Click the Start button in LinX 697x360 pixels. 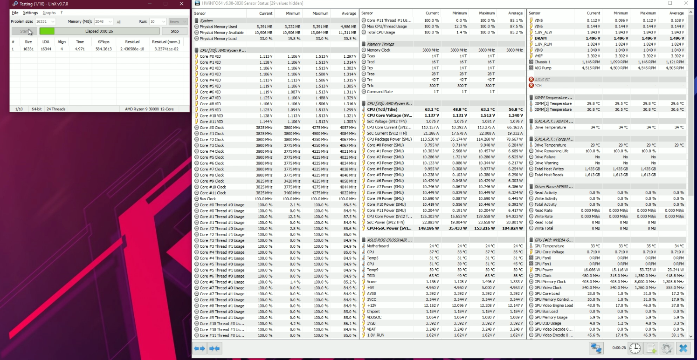coord(24,31)
